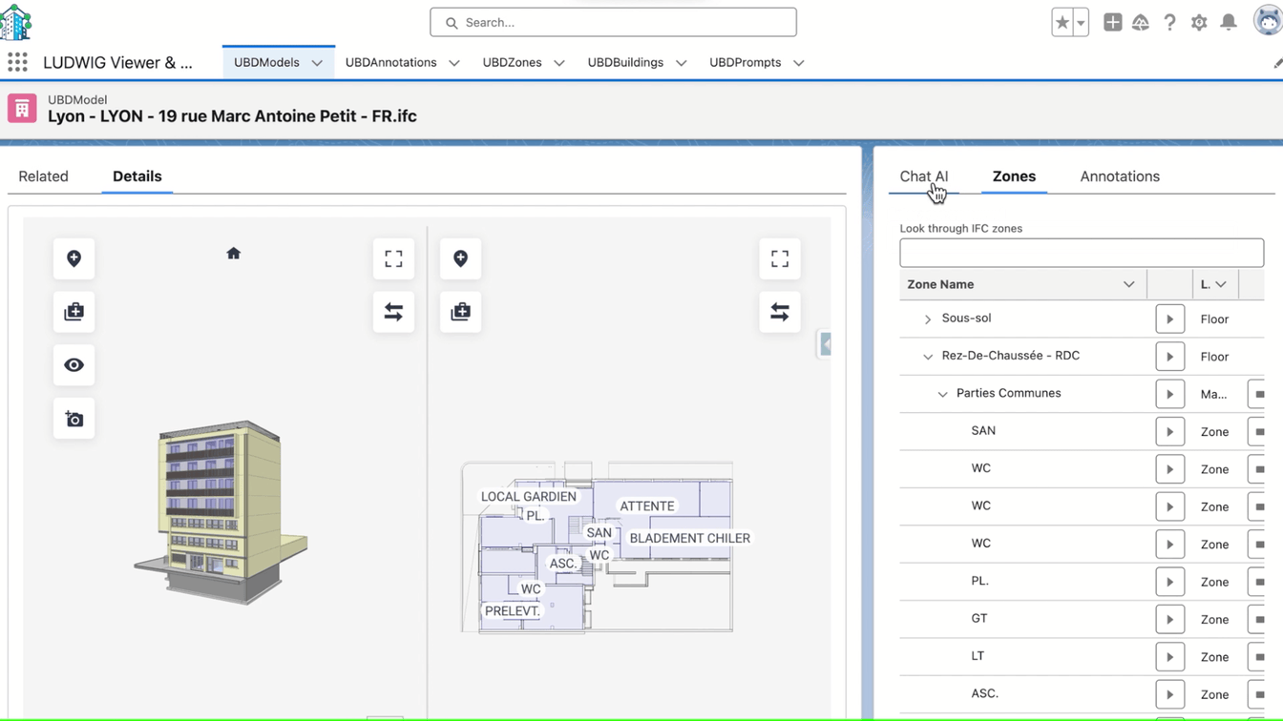Add location pin in 3D viewer
The image size is (1283, 721).
(74, 258)
